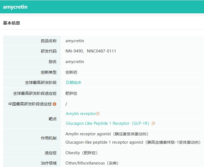Select the drug name value amycretin in 药品名称 row
The width and height of the screenshot is (204, 167).
click(x=75, y=41)
